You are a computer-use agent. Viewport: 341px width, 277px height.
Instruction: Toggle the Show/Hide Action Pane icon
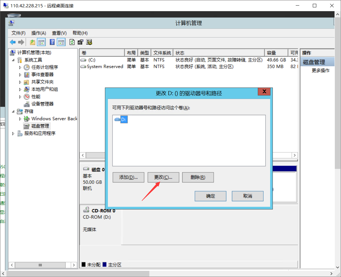tap(61, 42)
